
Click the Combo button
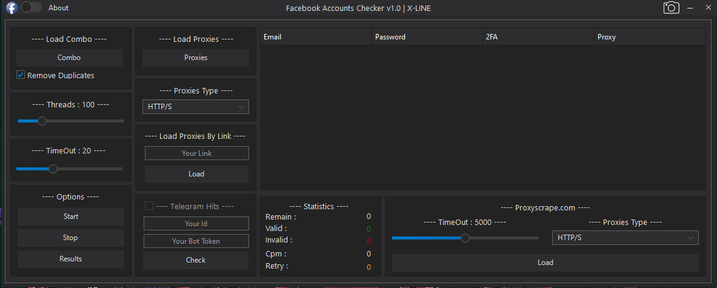70,58
